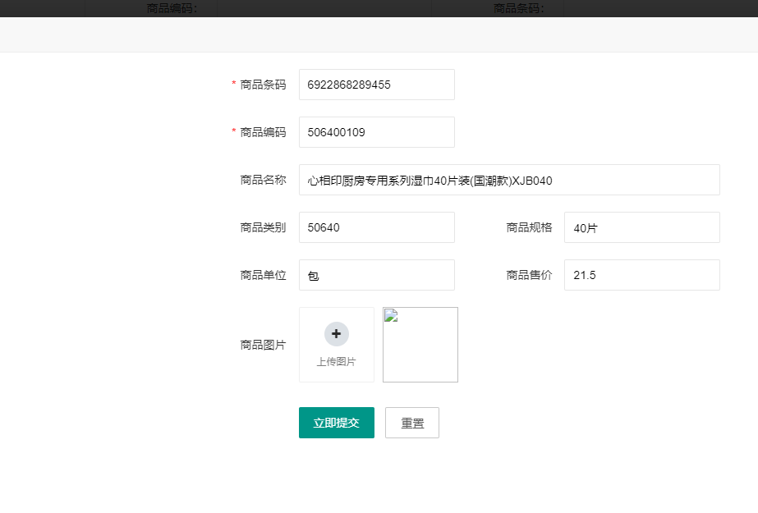Click the 商品名称 form label
Image resolution: width=758 pixels, height=513 pixels.
263,180
